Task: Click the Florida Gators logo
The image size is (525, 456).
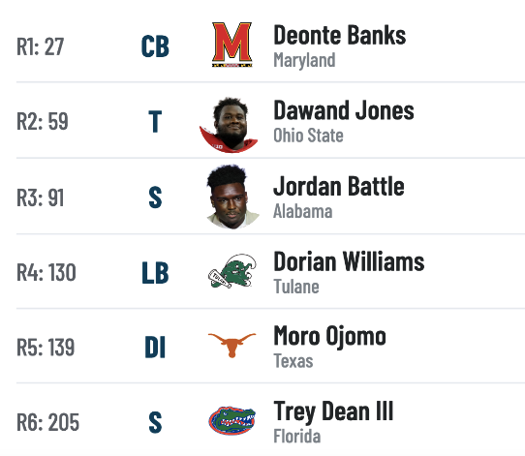Action: (232, 420)
